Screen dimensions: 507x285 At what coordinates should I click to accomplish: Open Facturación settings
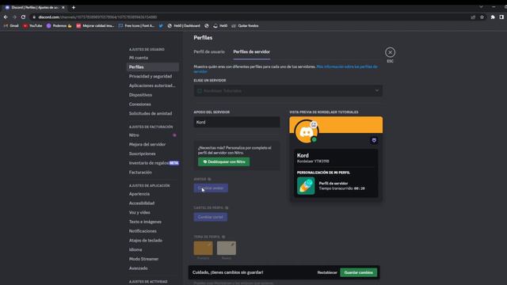point(153,173)
